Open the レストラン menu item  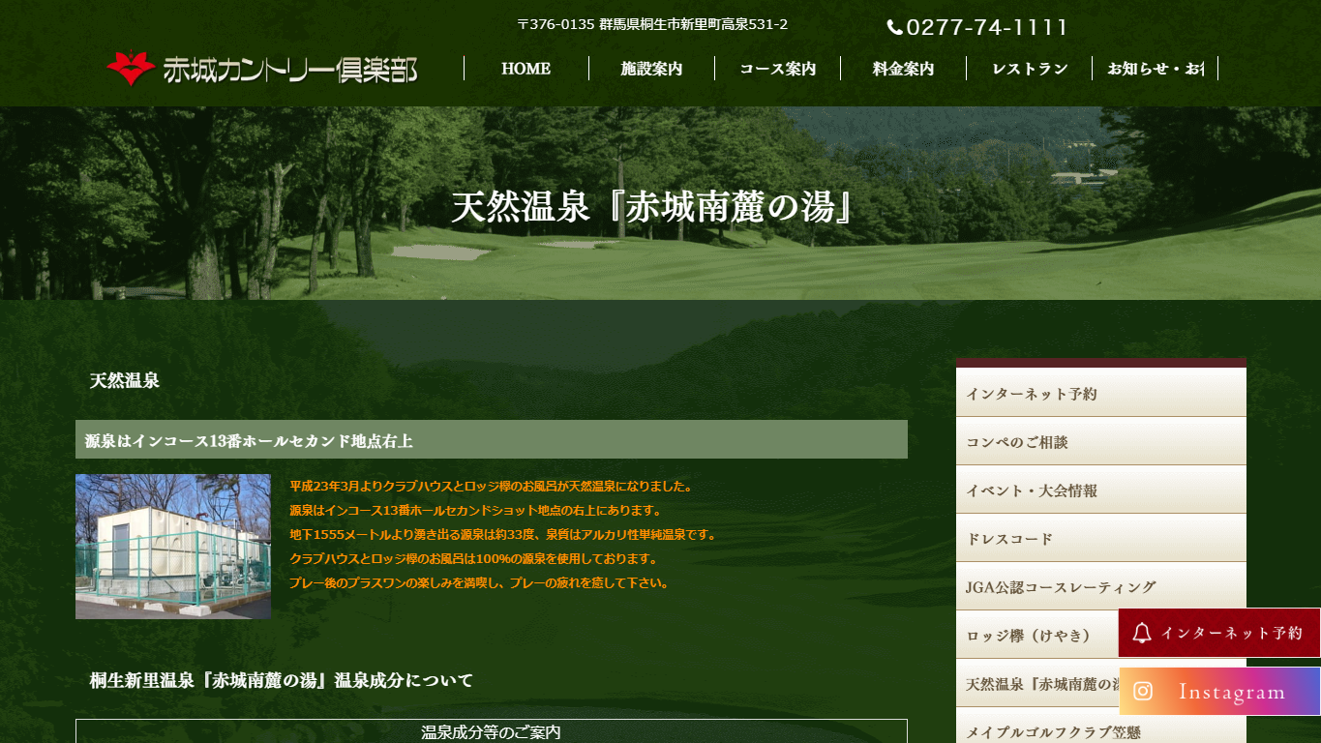coord(1030,69)
